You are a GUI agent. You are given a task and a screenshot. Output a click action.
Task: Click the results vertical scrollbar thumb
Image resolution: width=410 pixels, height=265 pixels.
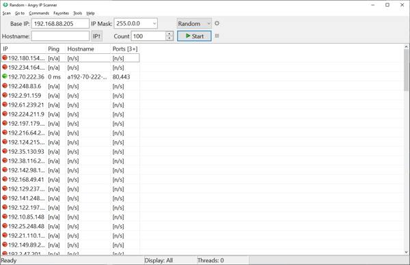pyautogui.click(x=406, y=70)
